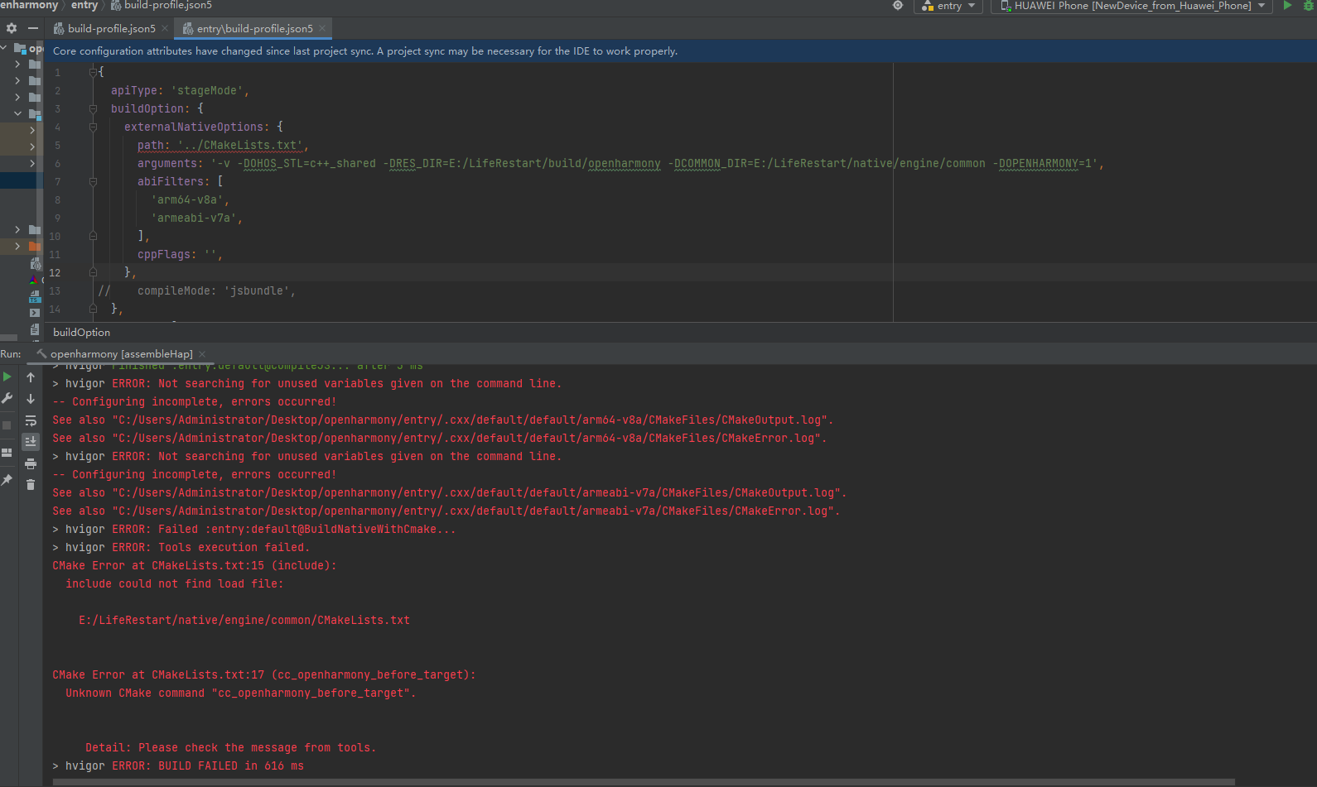Click the apiType 'stageMode' line
This screenshot has height=787, width=1317.
tap(180, 90)
